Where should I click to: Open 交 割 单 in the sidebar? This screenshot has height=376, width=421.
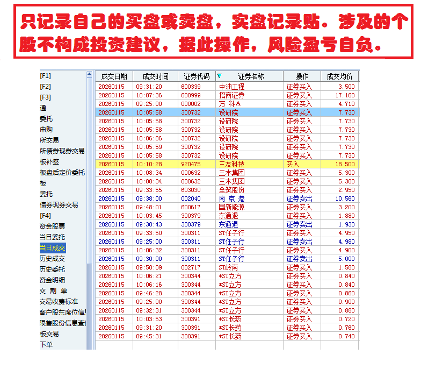coord(53,291)
